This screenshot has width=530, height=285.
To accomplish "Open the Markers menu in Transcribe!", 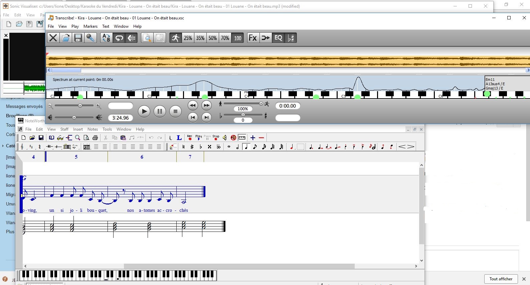I will coord(91,26).
